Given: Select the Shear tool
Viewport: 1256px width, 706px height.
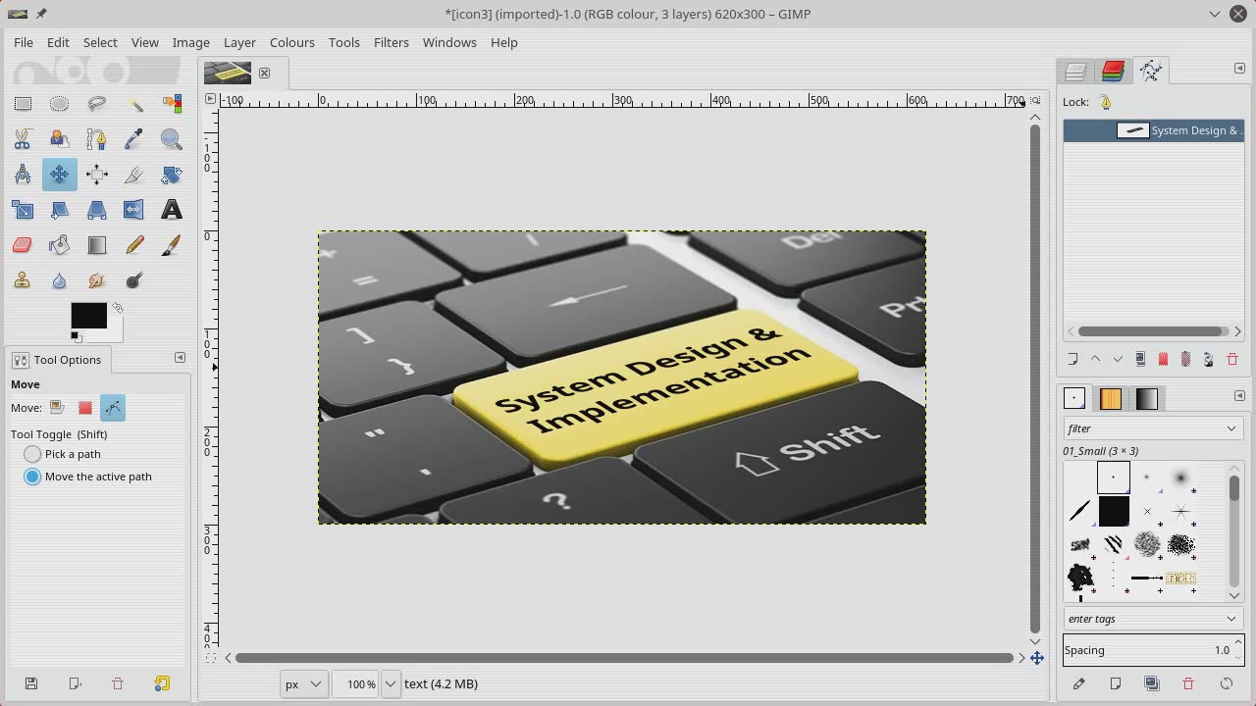Looking at the screenshot, I should (59, 210).
